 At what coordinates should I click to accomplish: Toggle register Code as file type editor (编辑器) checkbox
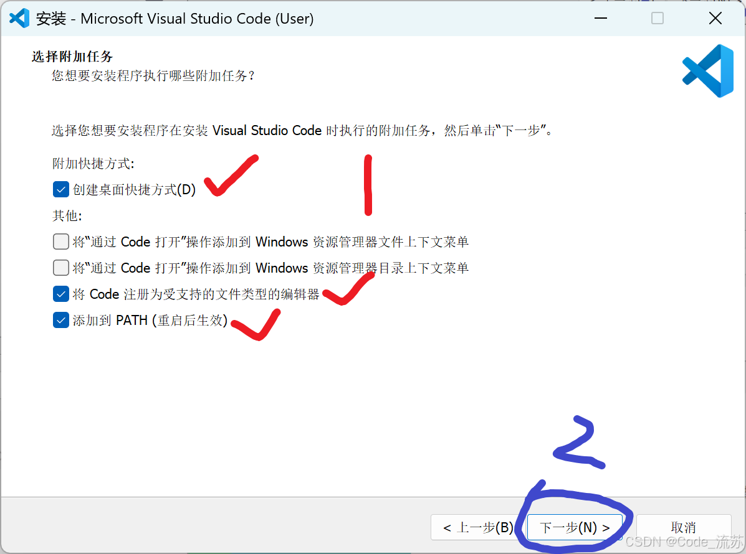(61, 294)
